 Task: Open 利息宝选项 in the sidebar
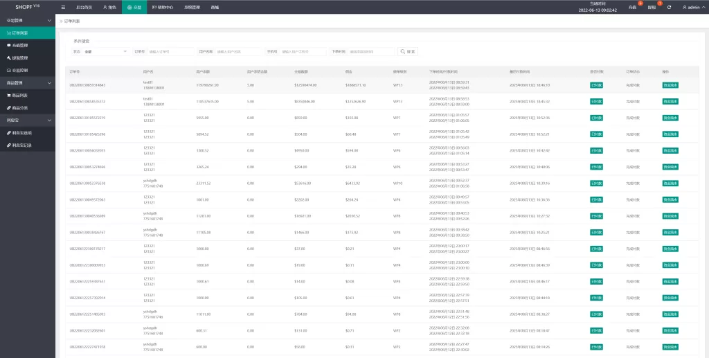(21, 132)
